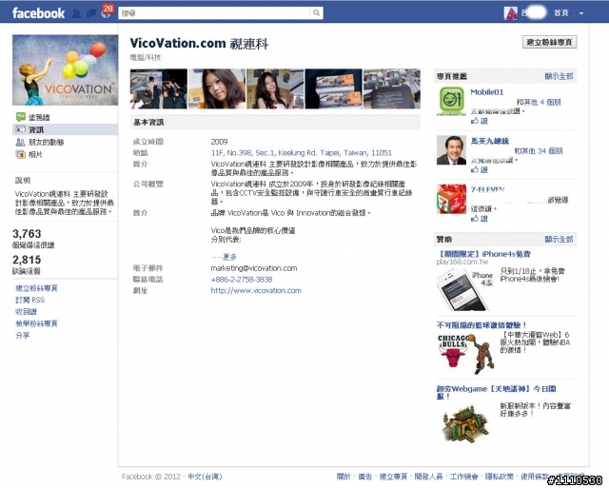Open the Mobile01 page icon
This screenshot has height=488, width=609.
451,101
